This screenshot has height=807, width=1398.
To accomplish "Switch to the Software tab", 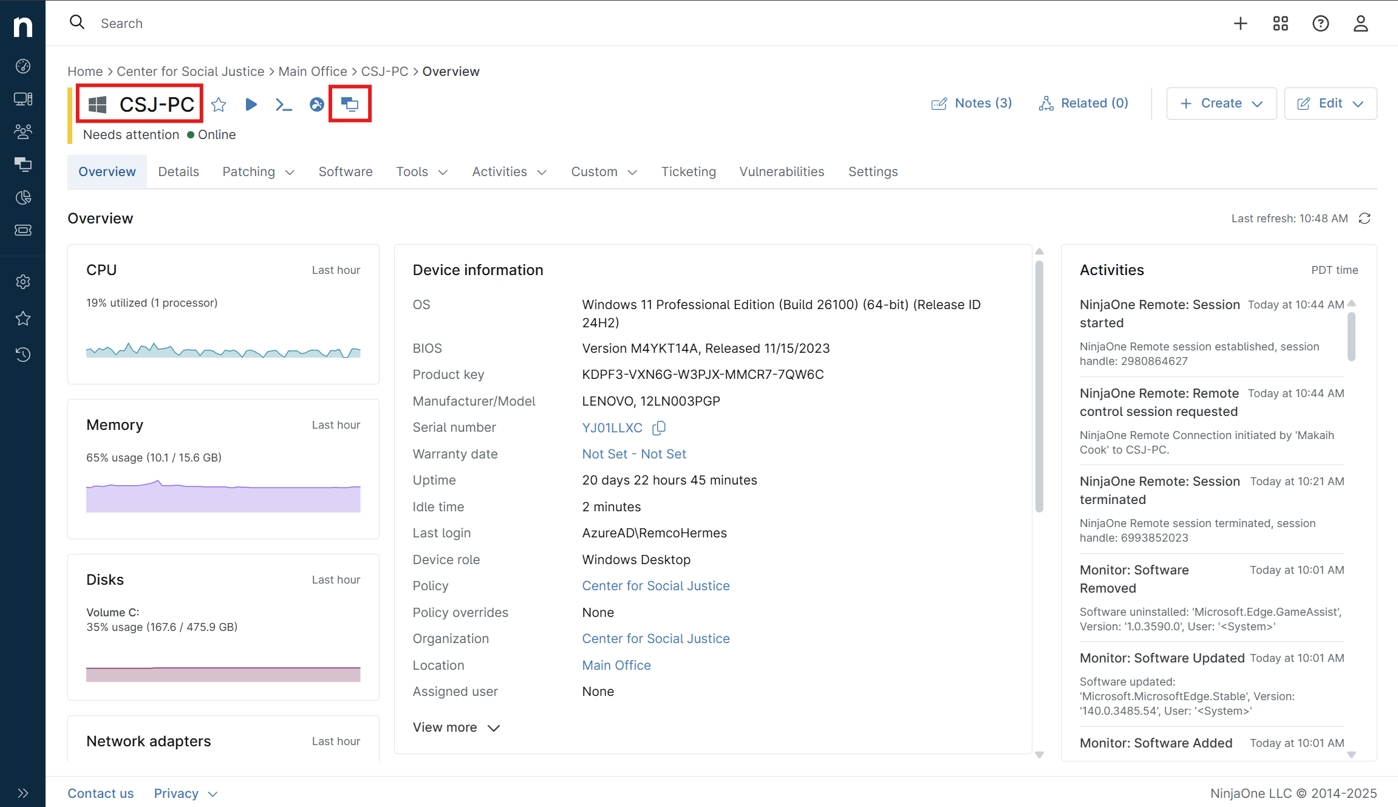I will (346, 172).
